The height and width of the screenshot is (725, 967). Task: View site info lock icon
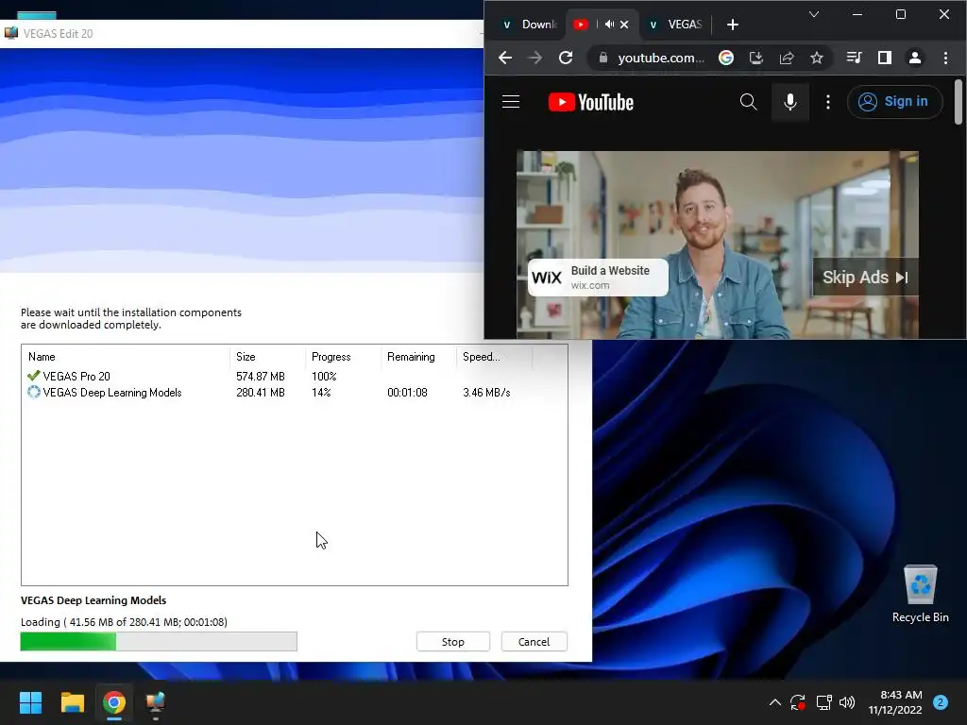point(603,58)
